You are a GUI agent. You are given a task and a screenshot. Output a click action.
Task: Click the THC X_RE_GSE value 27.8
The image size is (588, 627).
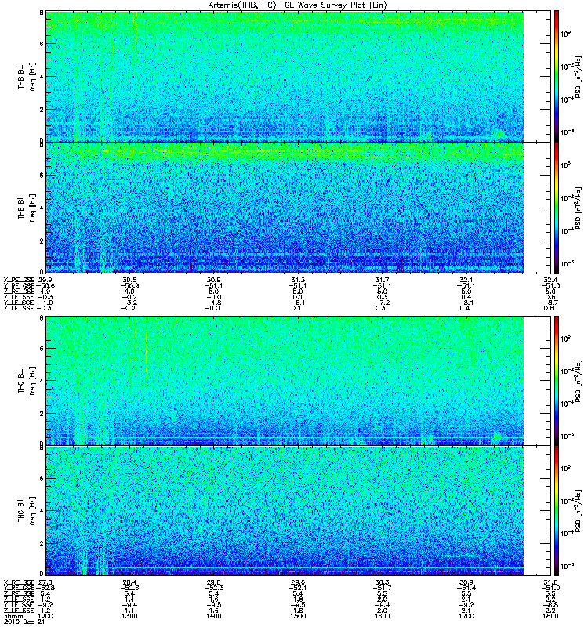[x=45, y=582]
